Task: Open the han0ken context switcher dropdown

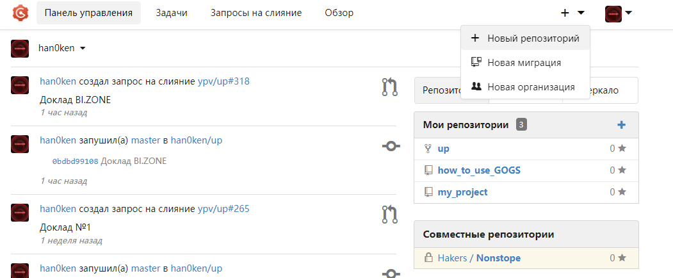Action: (62, 48)
